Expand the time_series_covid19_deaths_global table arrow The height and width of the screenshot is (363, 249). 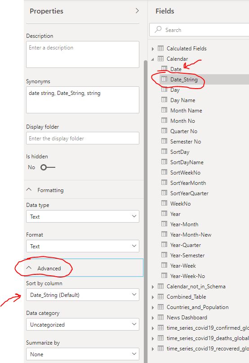[153, 338]
